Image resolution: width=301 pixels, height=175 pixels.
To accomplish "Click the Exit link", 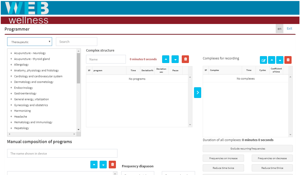I will click(x=289, y=29).
